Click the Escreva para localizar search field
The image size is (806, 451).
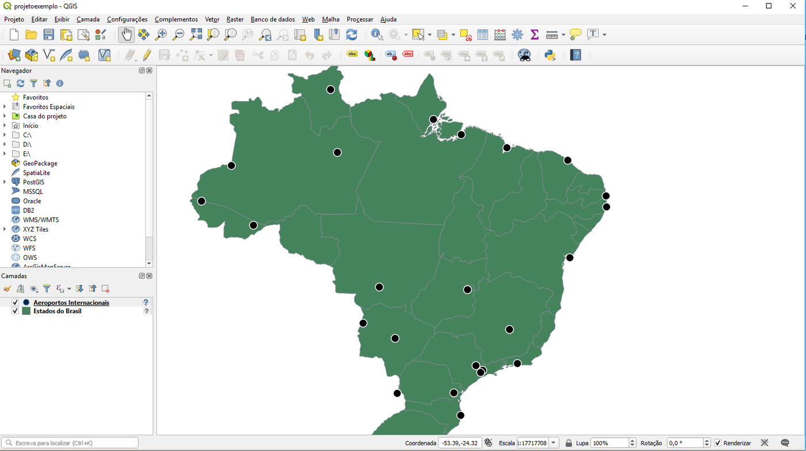[x=70, y=443]
